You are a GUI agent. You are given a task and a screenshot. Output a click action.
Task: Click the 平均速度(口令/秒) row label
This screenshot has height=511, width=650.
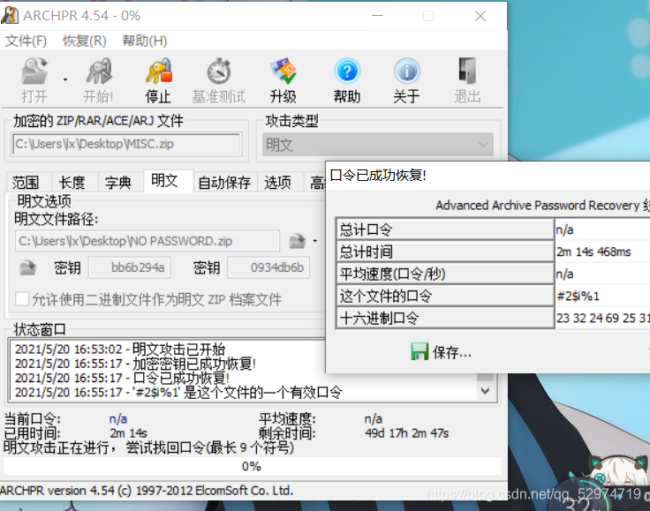pyautogui.click(x=445, y=274)
